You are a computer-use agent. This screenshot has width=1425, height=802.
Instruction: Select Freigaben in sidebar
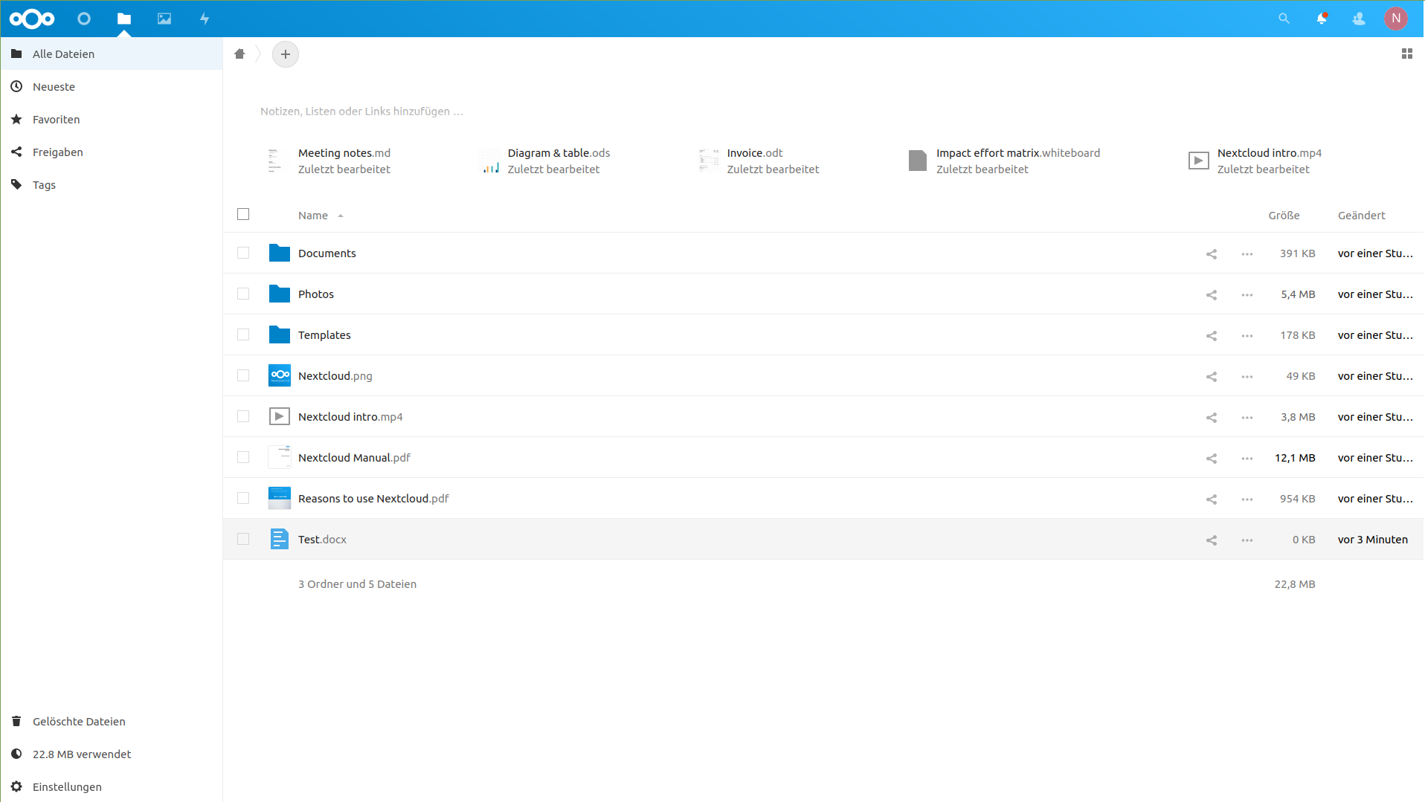click(x=112, y=152)
